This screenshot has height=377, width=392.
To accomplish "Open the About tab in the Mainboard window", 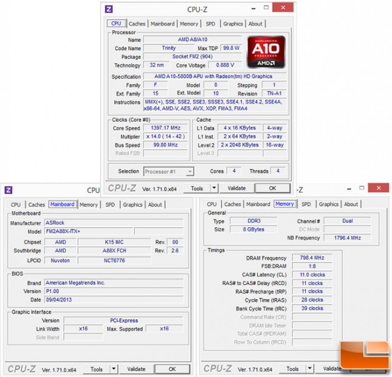I will click(x=155, y=205).
